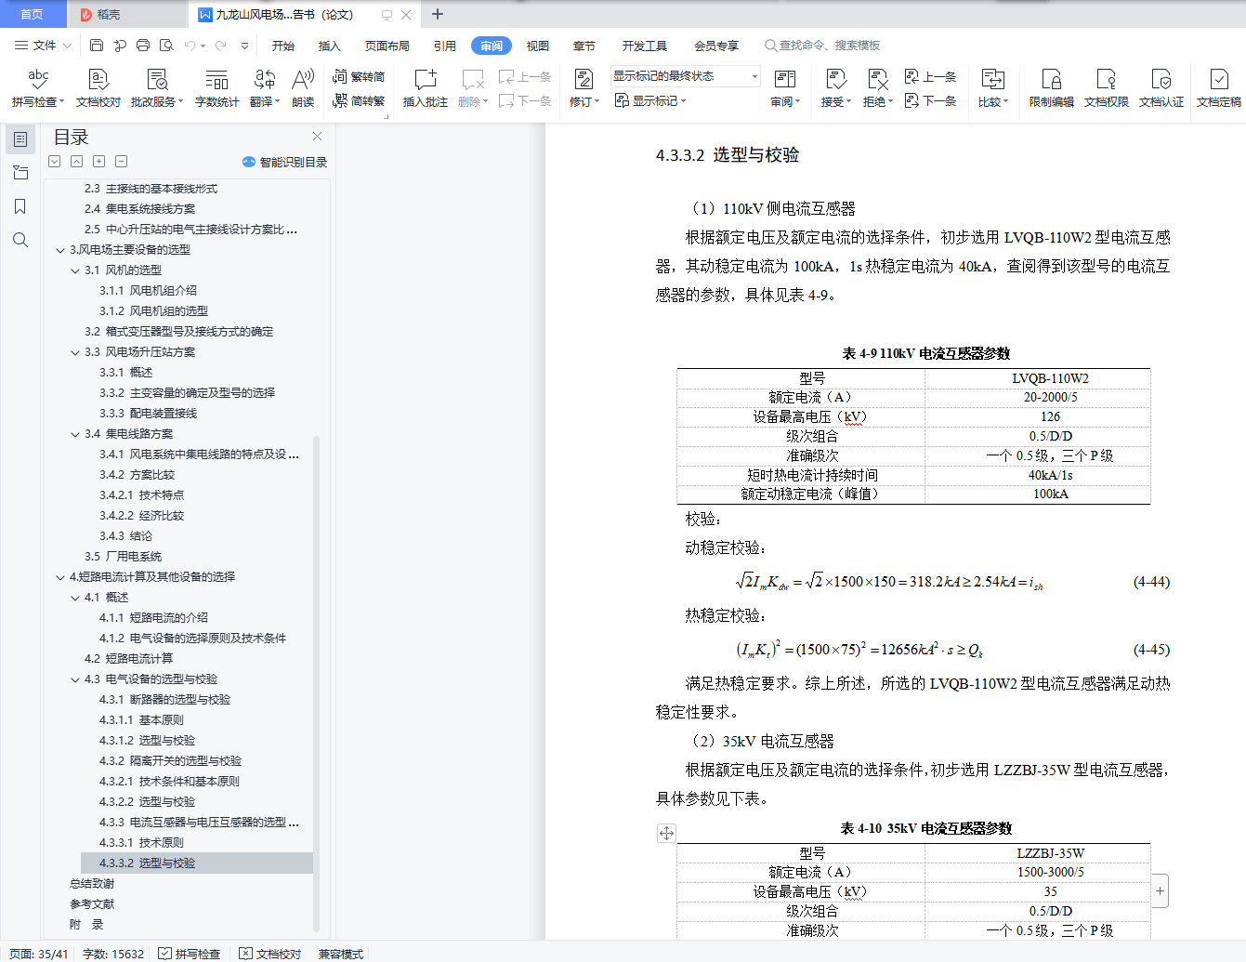The height and width of the screenshot is (962, 1246).
Task: Open 限制编辑 restrict editing
Action: click(x=1051, y=88)
